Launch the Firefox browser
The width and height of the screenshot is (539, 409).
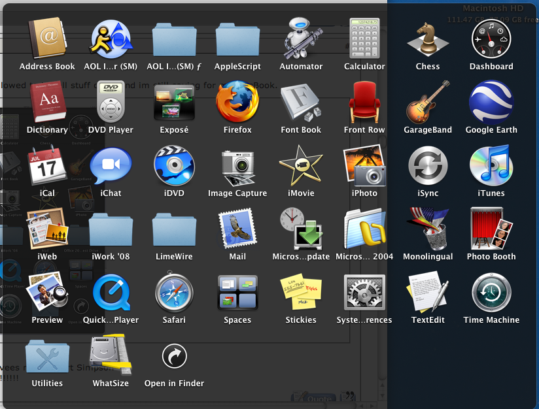click(x=237, y=102)
